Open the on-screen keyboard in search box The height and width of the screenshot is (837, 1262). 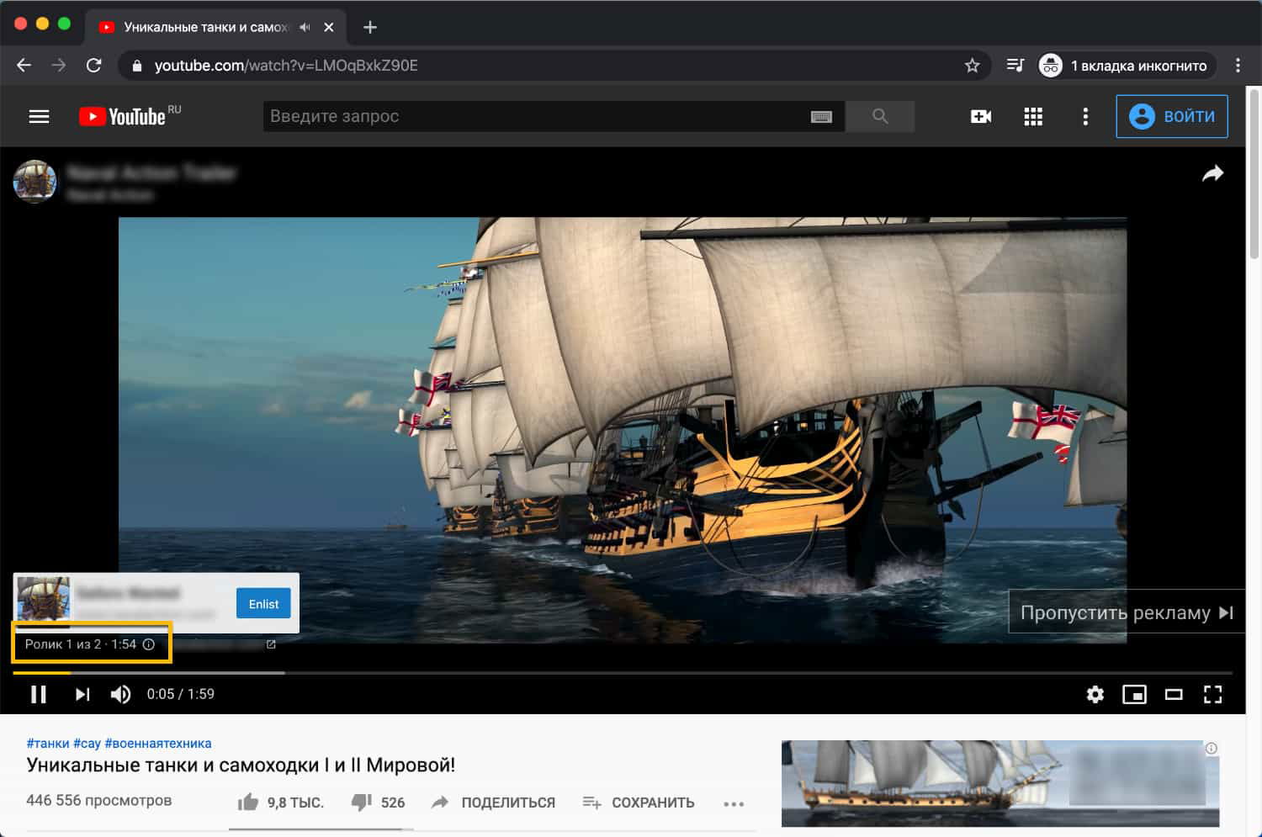[821, 117]
